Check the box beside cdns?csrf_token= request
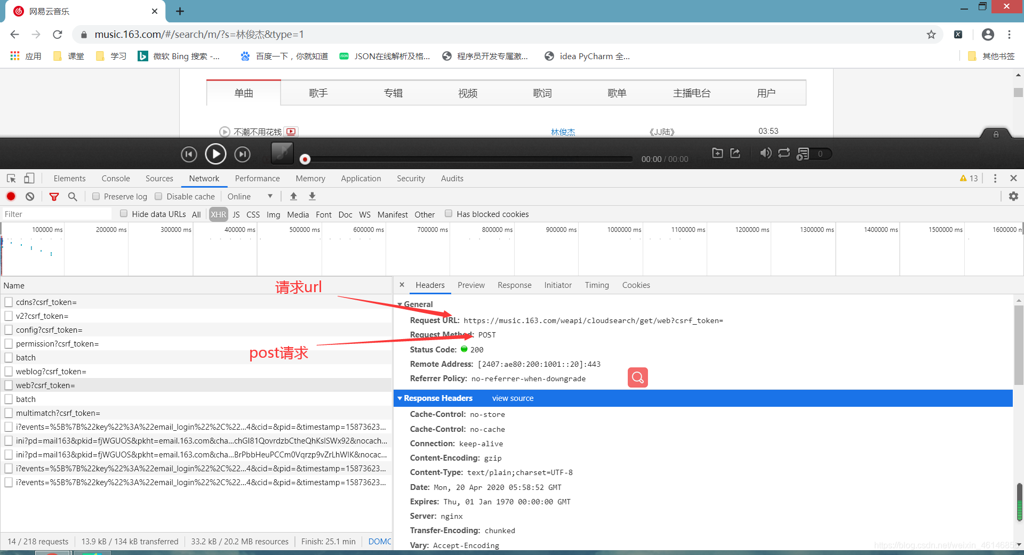1024x555 pixels. coord(9,302)
